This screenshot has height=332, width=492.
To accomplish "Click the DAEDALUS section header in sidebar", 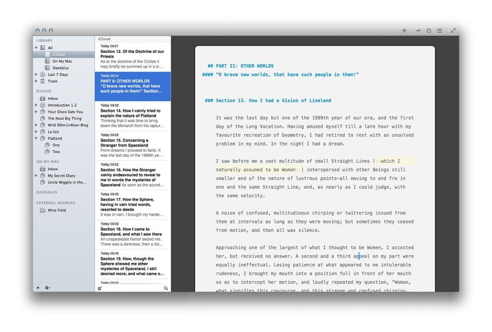I will point(47,192).
